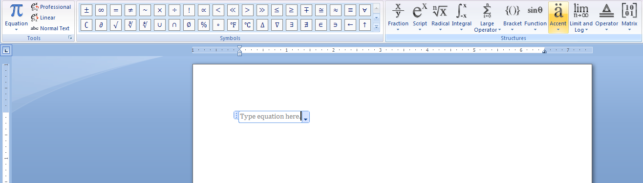This screenshot has width=643, height=183.
Task: Insert the fourth root symbol
Action: (145, 25)
